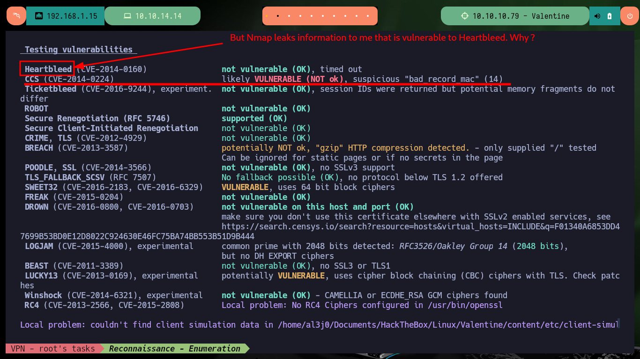Click the ROBOT test name
Viewport: 640px width, 359px height.
pyautogui.click(x=37, y=109)
